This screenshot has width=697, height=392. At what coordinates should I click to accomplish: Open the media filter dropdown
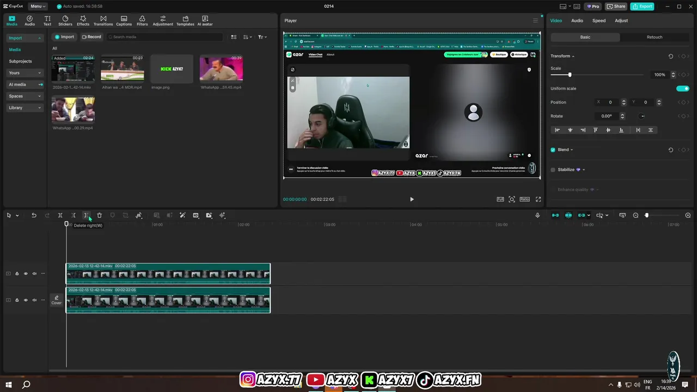coord(262,37)
